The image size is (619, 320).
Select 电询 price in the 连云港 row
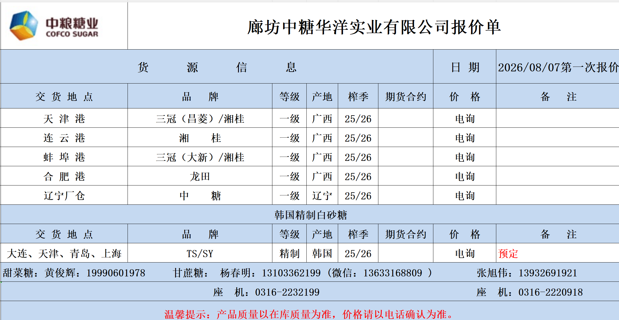[465, 138]
